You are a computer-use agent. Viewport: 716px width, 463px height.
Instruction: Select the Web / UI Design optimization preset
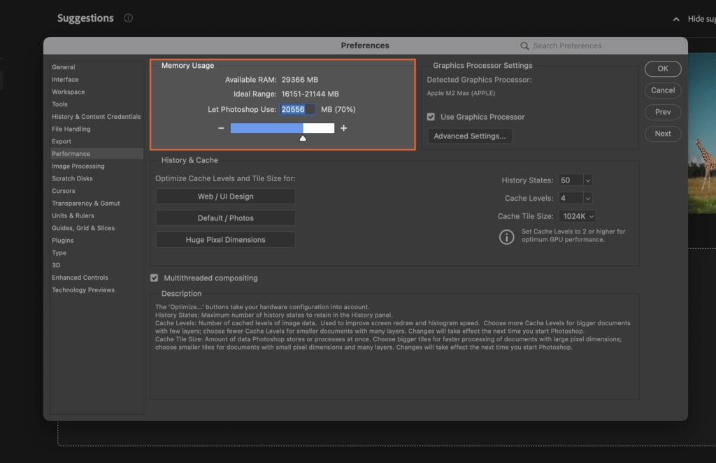tap(225, 196)
